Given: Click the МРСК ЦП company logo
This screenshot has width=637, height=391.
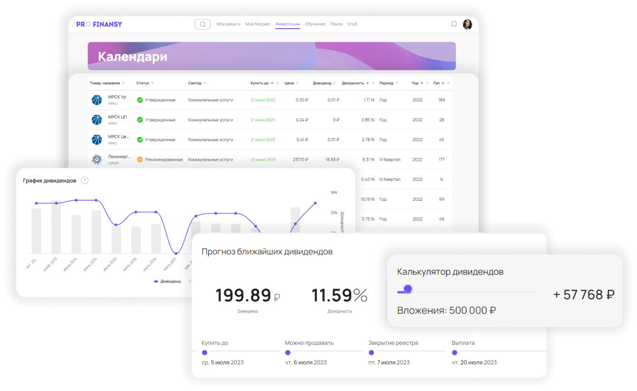Looking at the screenshot, I should coord(97,120).
